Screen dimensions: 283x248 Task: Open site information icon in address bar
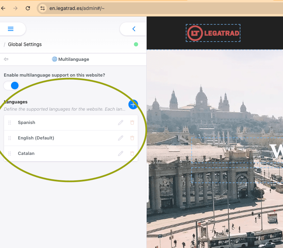coord(43,8)
